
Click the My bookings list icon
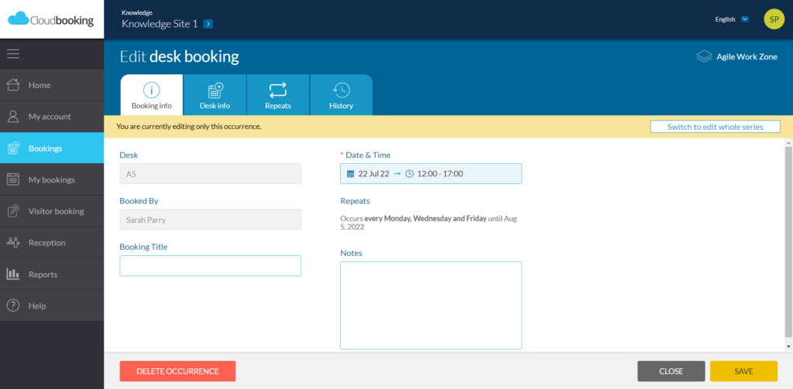pos(13,179)
